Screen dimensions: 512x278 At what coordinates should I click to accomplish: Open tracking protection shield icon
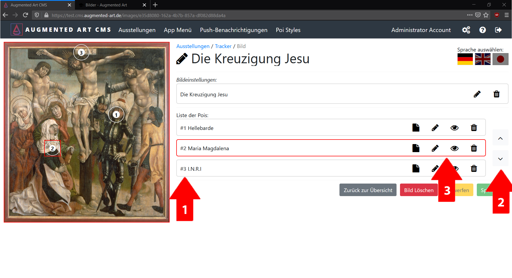point(37,15)
